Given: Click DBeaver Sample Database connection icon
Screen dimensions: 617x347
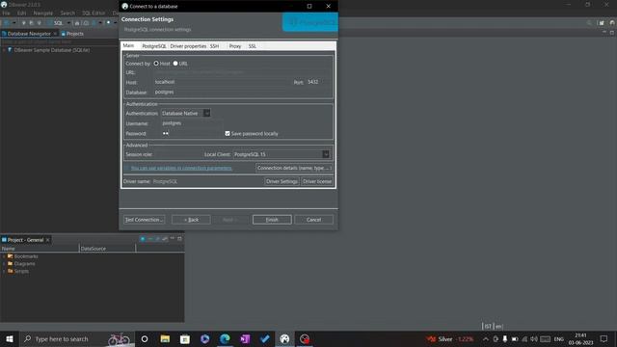Looking at the screenshot, I should tap(10, 50).
